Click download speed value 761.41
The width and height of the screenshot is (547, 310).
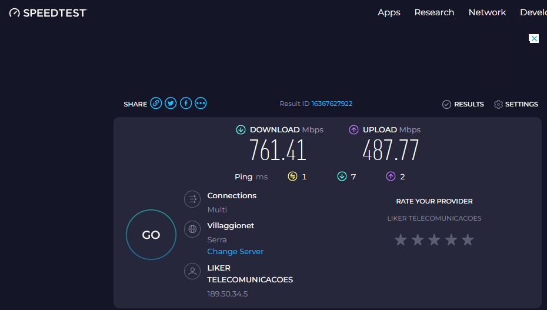278,150
